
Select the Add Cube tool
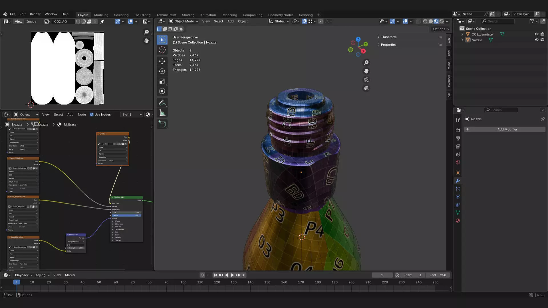[x=162, y=124]
